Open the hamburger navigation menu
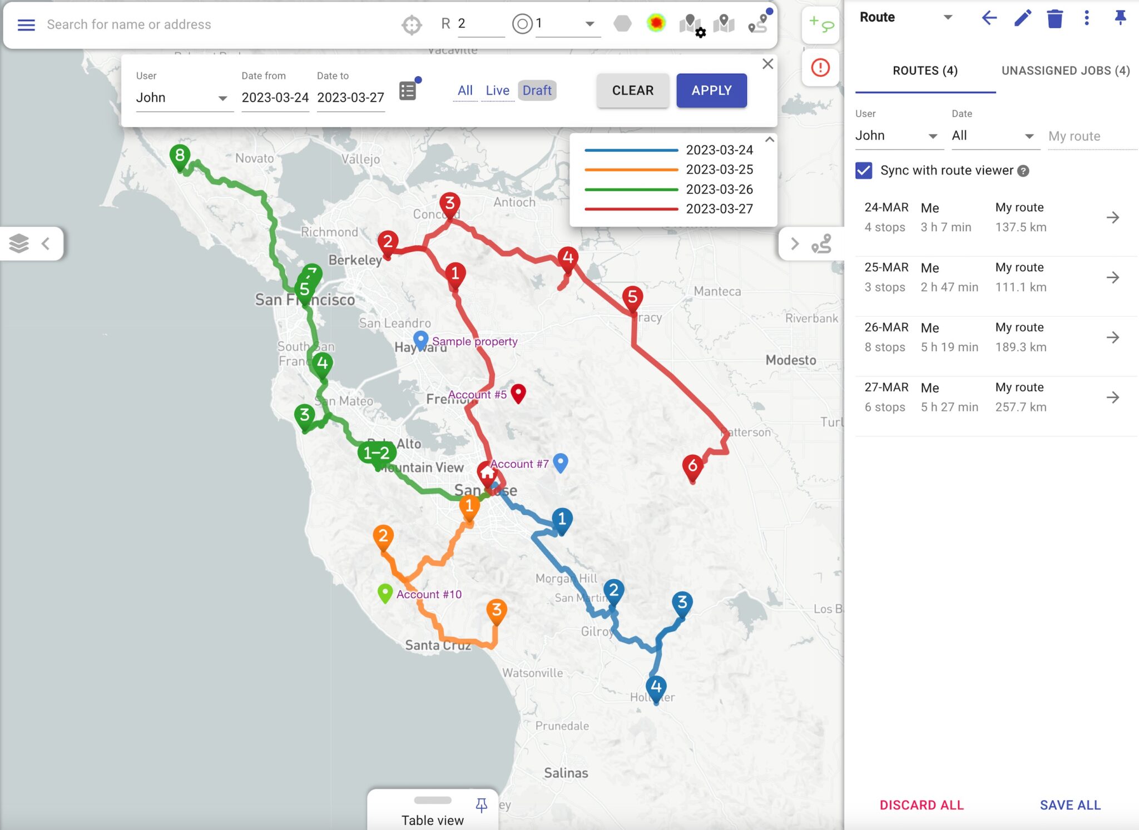1139x830 pixels. coord(26,24)
